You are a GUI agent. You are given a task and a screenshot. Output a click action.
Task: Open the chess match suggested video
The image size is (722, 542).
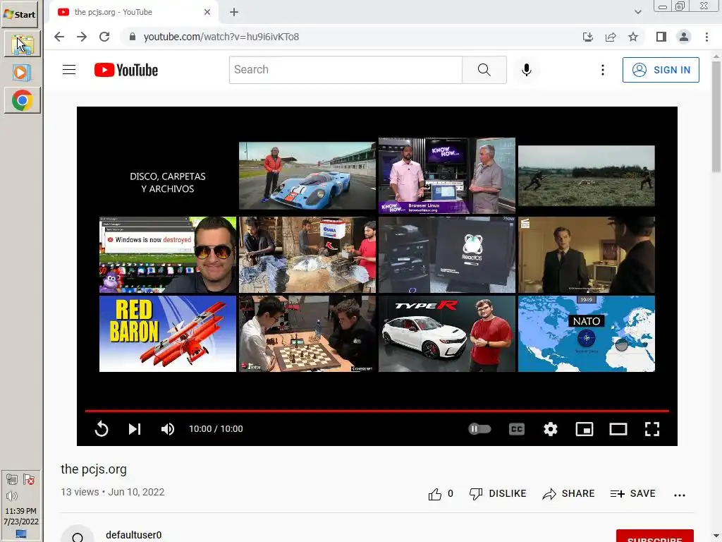[x=307, y=334]
